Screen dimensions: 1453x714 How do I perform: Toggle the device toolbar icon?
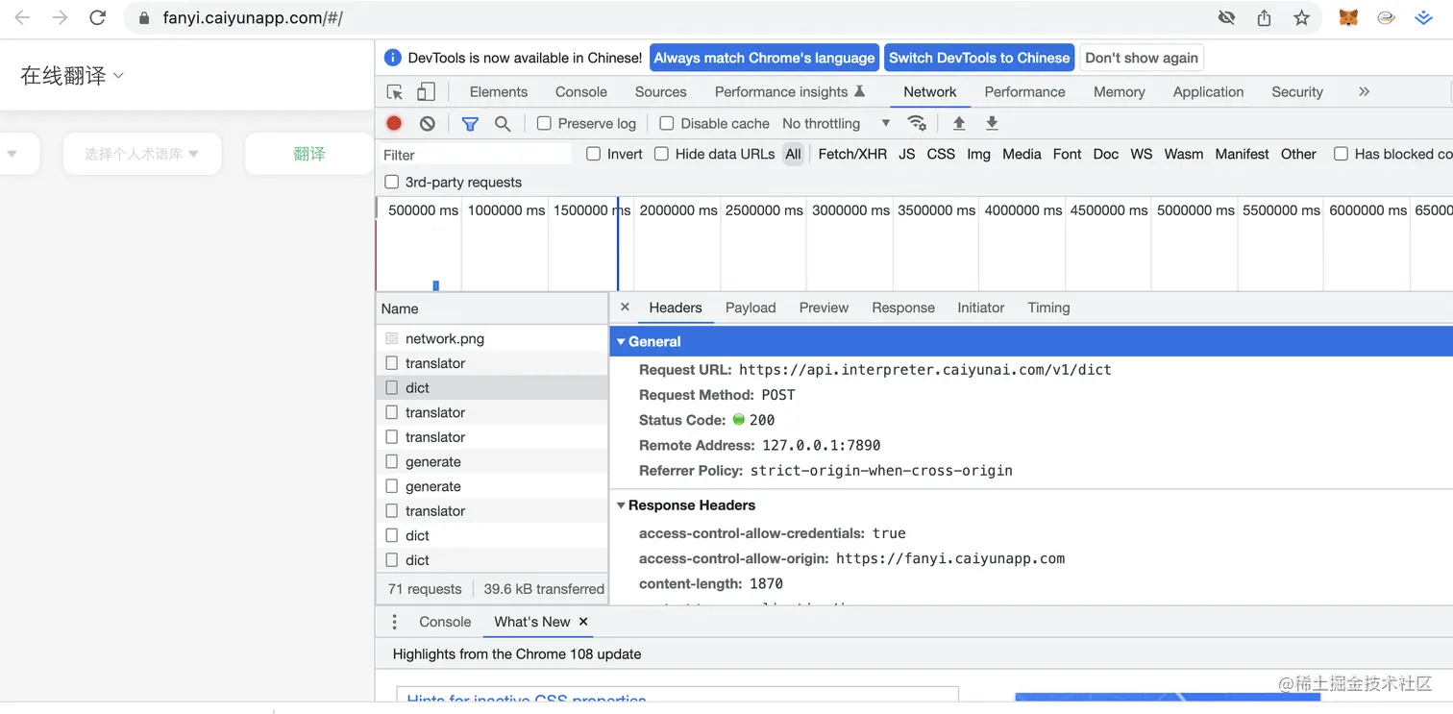(x=426, y=92)
